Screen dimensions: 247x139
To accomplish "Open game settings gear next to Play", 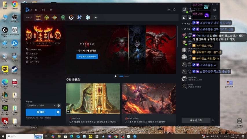I will (58, 112).
